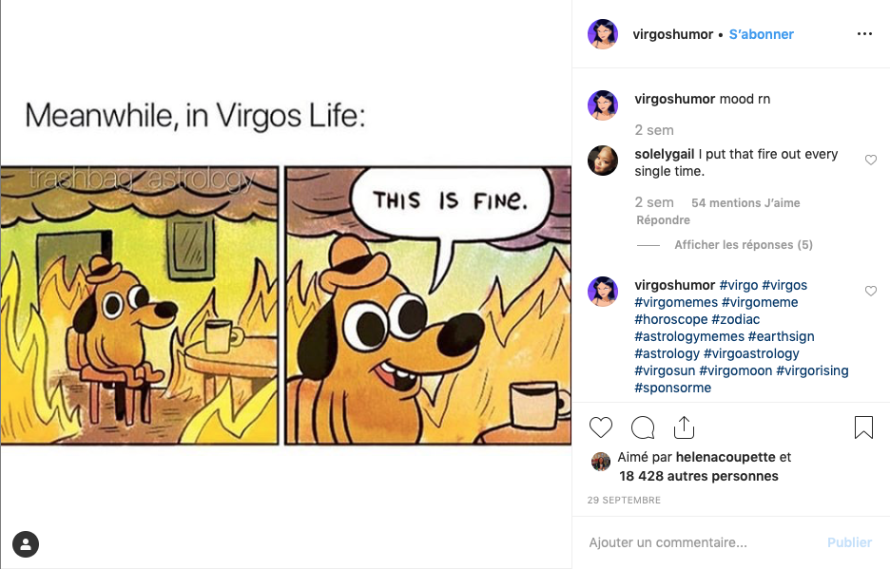Open virgoshumor profile picture in header
The width and height of the screenshot is (890, 569).
coord(603,34)
